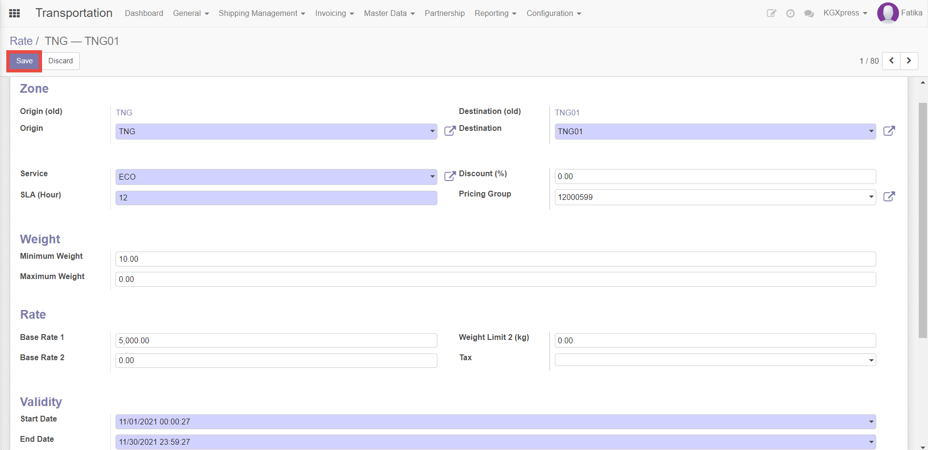Go to next record arrow
This screenshot has height=450, width=928.
[909, 61]
